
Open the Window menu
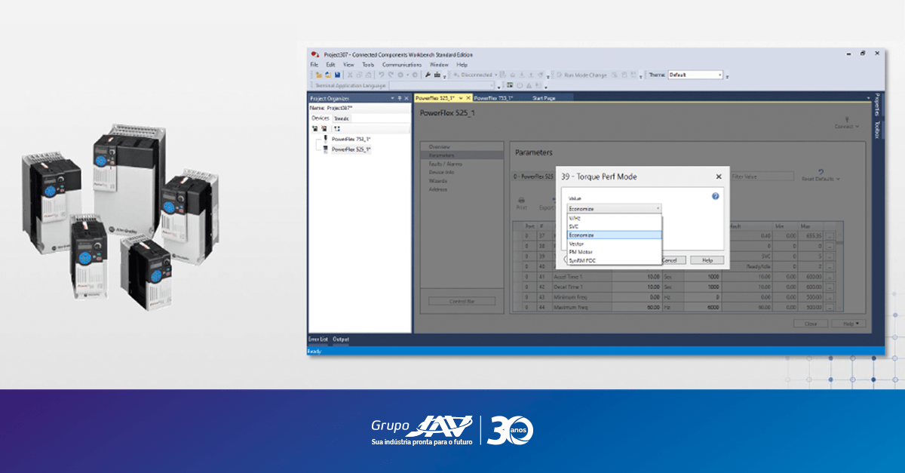click(439, 65)
